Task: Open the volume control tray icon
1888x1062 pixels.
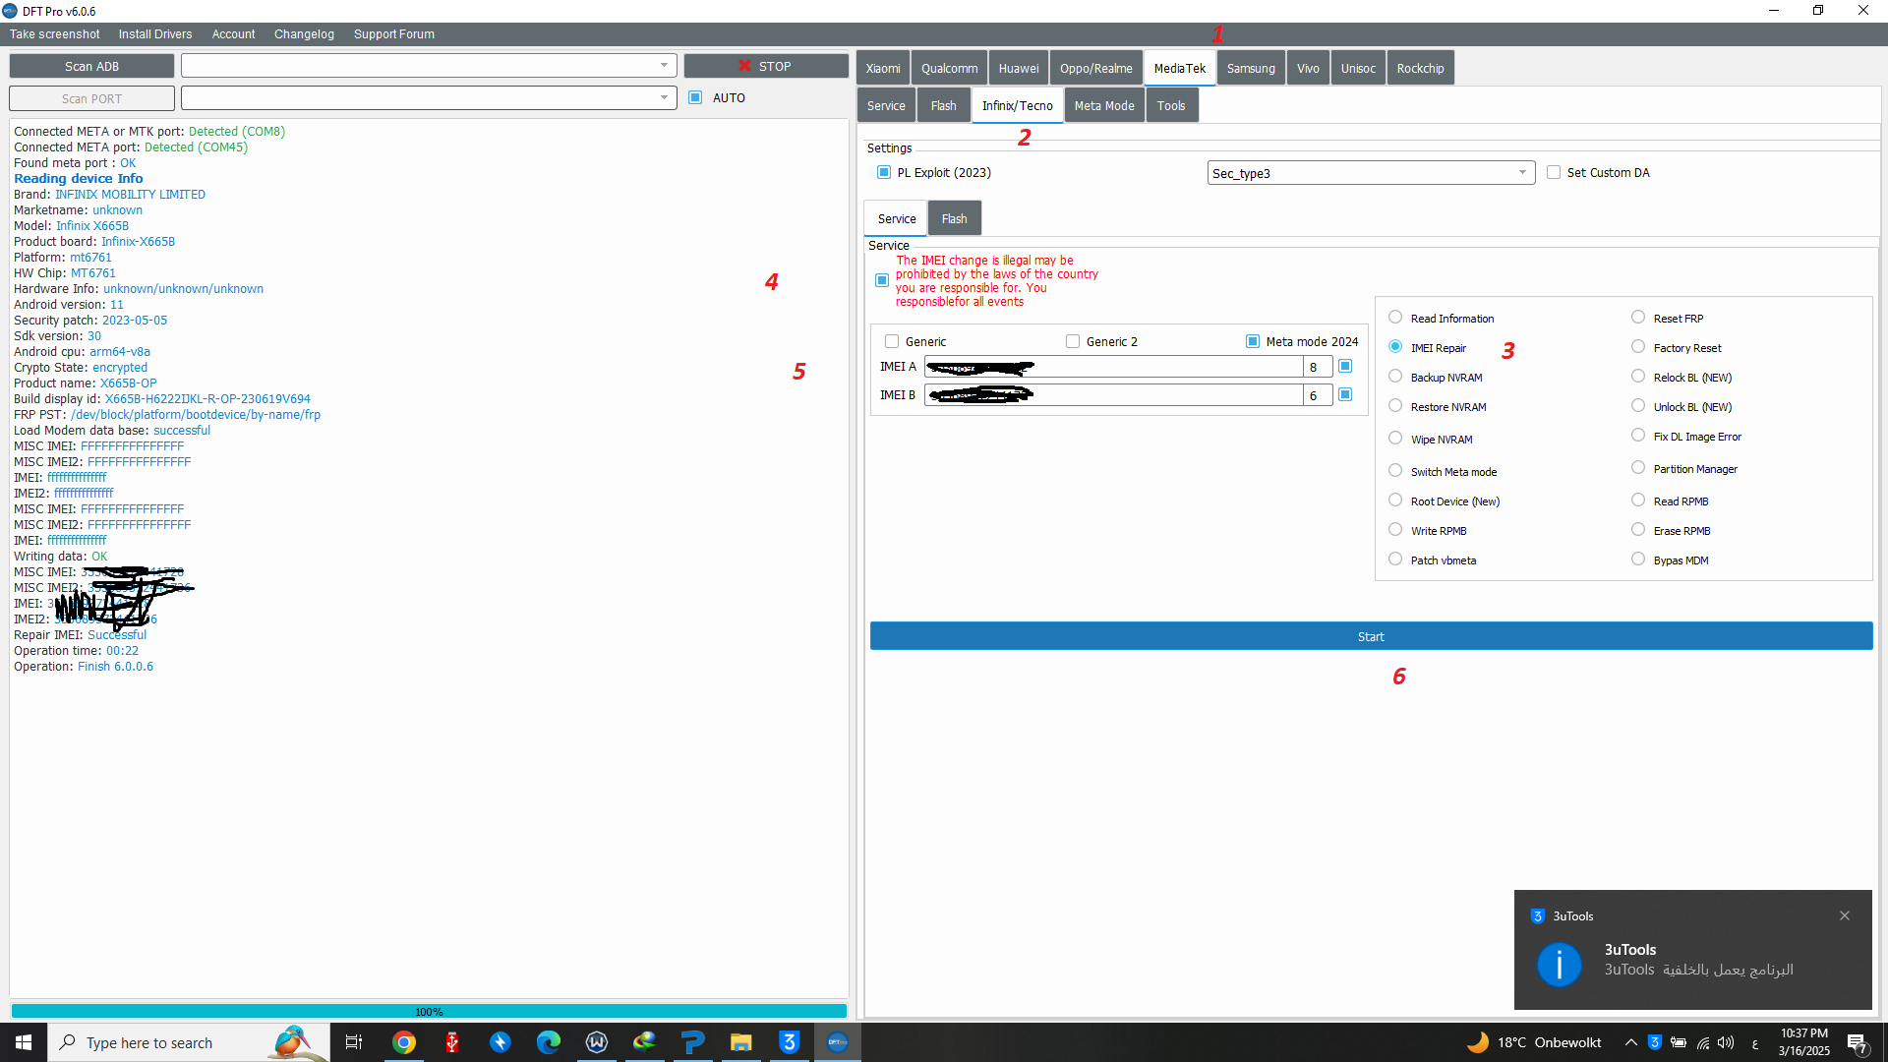Action: tap(1726, 1042)
